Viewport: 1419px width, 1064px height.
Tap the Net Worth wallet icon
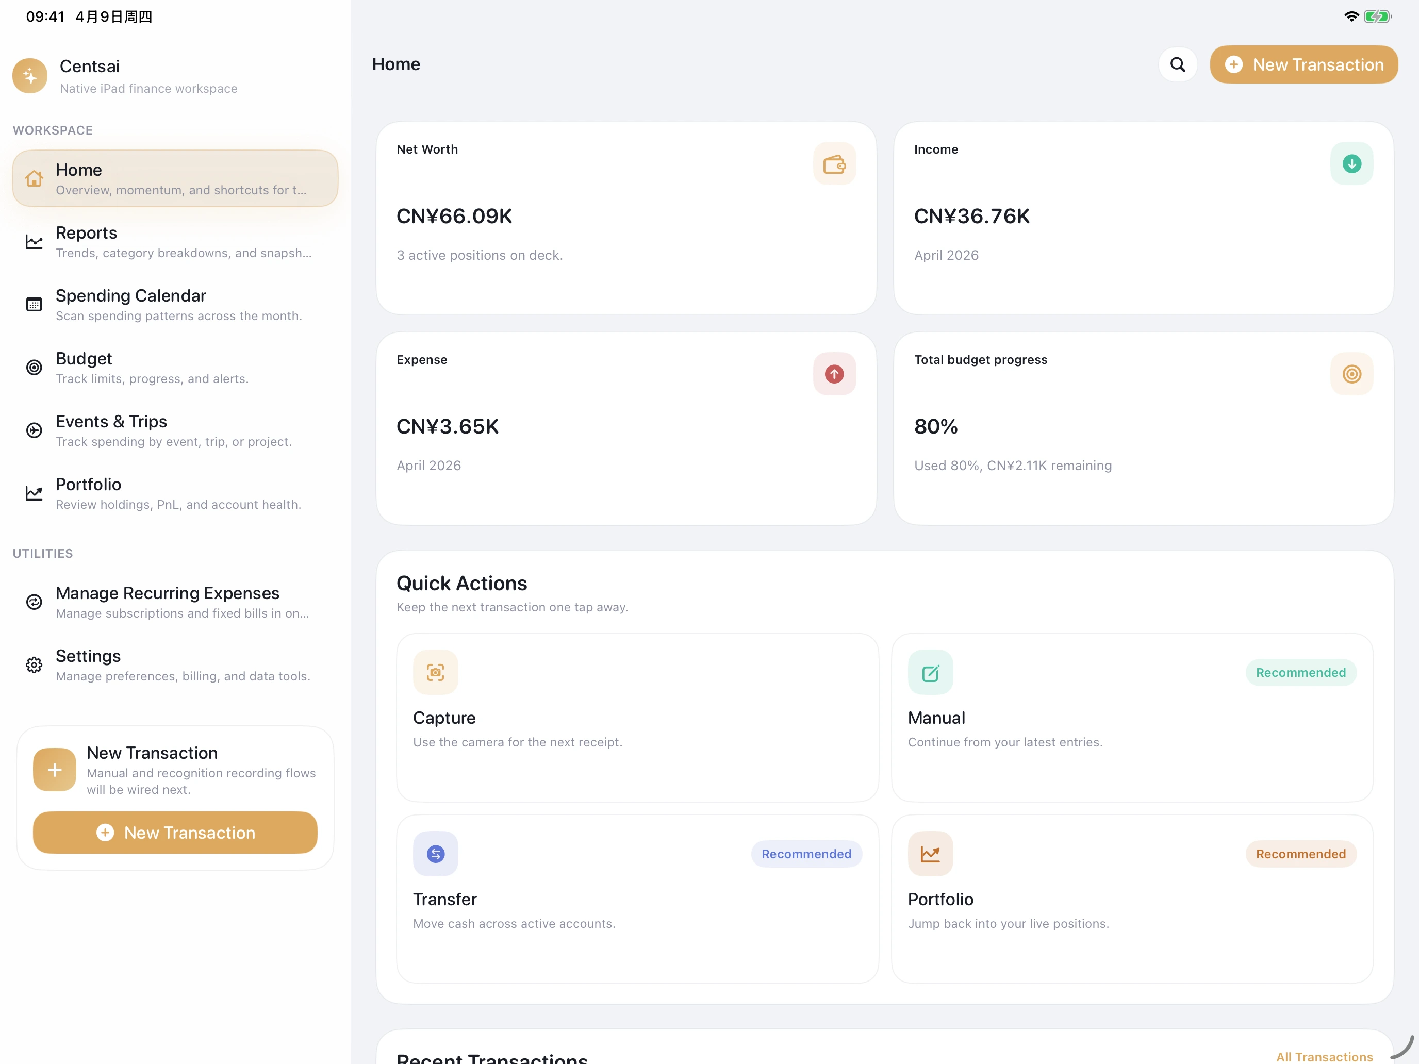click(834, 164)
